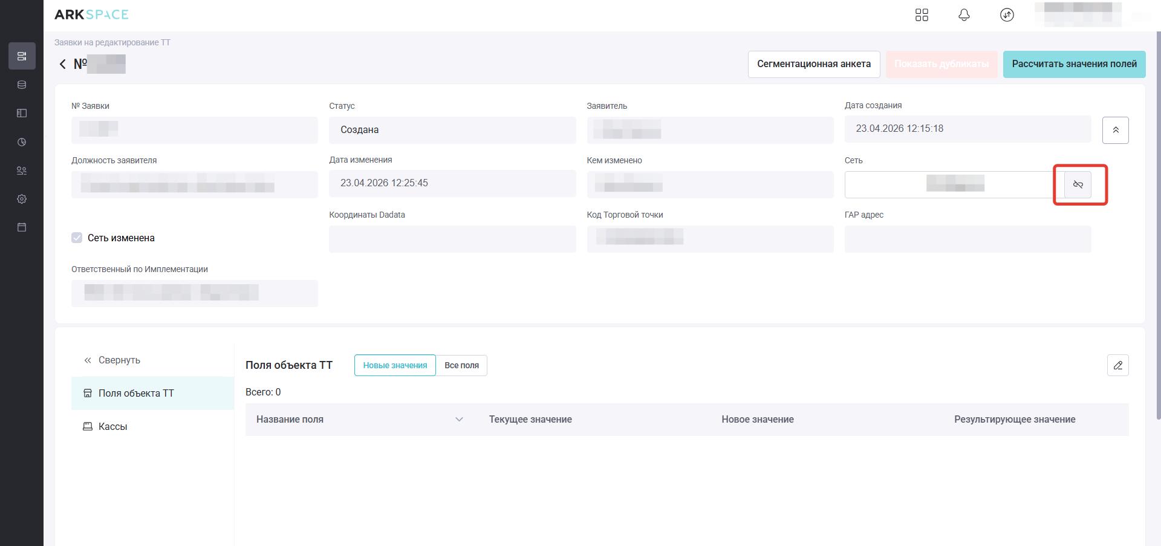Open the pie chart reports icon
This screenshot has height=546, width=1161.
coord(22,142)
